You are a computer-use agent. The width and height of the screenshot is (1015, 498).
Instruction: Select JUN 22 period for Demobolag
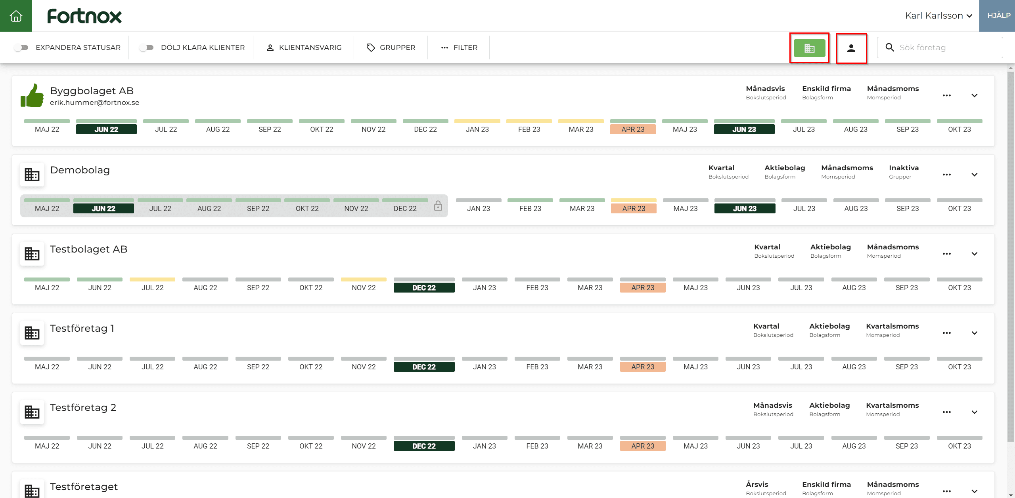(103, 209)
